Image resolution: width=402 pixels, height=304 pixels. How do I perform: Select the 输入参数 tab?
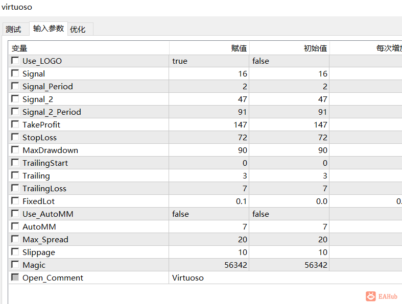pyautogui.click(x=49, y=29)
